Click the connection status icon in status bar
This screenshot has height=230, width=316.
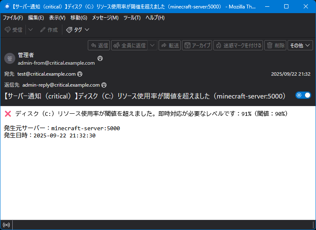coord(6,225)
